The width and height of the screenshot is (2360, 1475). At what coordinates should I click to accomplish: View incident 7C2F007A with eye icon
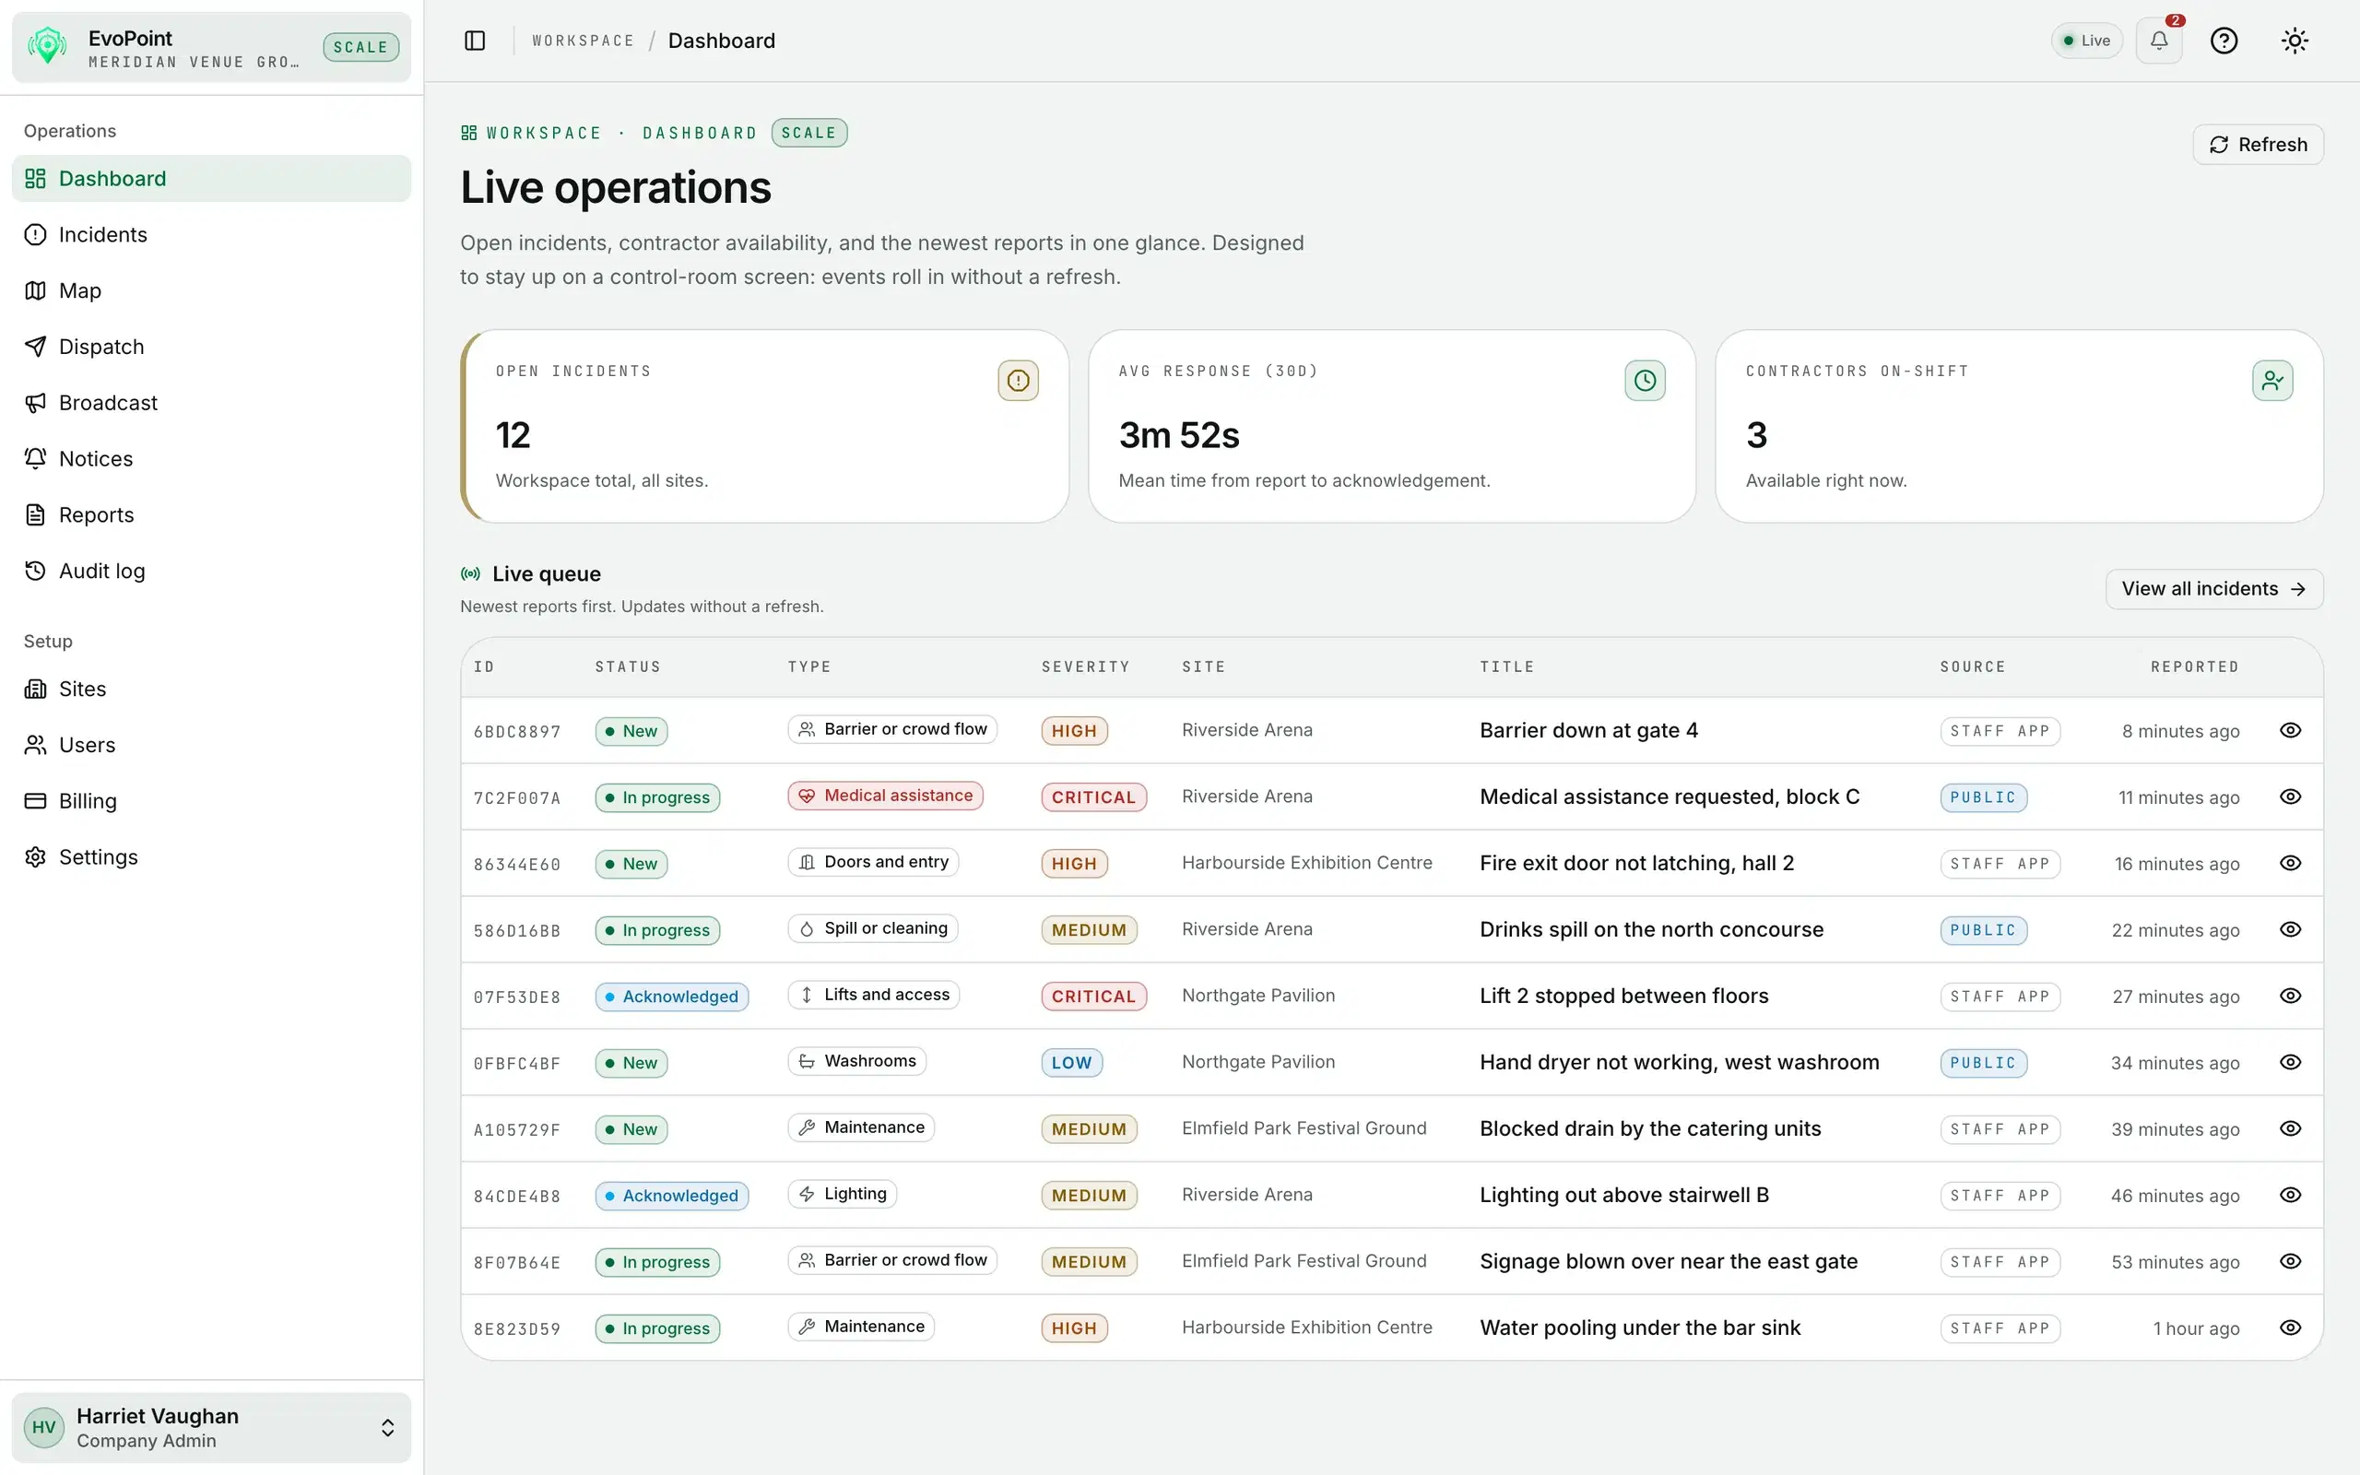tap(2291, 796)
